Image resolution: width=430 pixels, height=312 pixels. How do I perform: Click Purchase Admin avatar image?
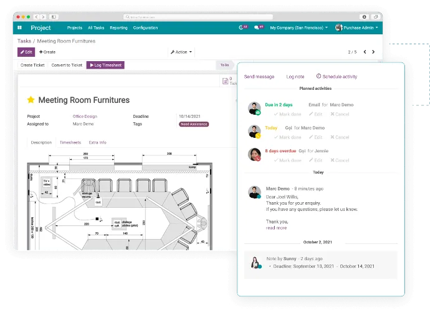pyautogui.click(x=338, y=27)
